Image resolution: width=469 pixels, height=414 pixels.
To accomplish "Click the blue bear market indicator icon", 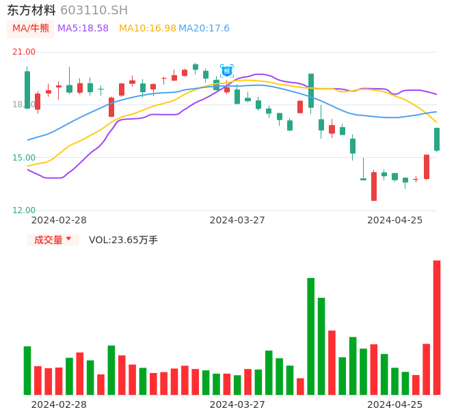I will click(227, 71).
